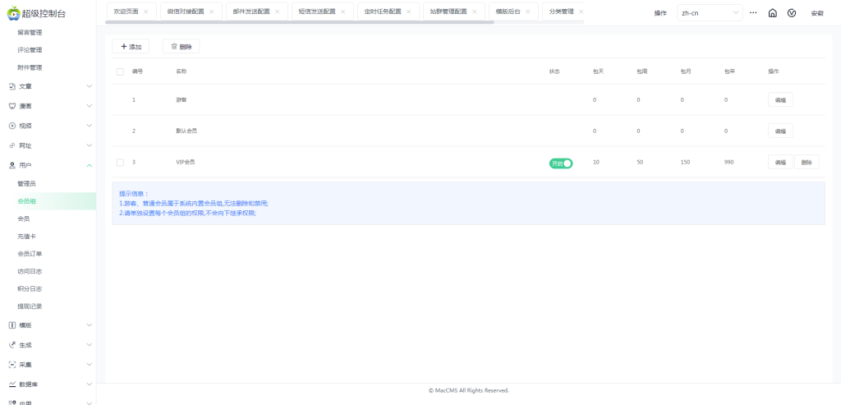Click 编辑 for the VIP会员 row
The width and height of the screenshot is (841, 405).
pyautogui.click(x=780, y=162)
